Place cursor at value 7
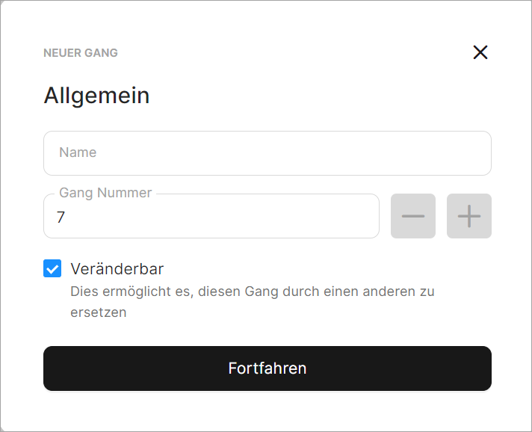This screenshot has height=432, width=532. coord(61,217)
